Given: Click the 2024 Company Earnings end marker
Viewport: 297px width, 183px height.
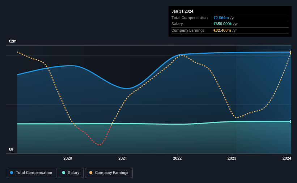Looking at the screenshot, I should click(x=291, y=52).
